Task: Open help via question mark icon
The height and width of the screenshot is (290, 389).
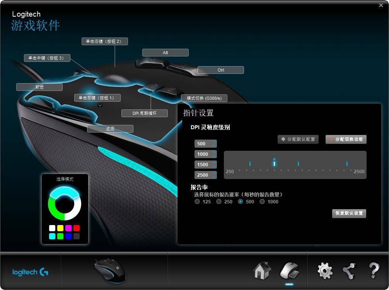Action: click(374, 271)
